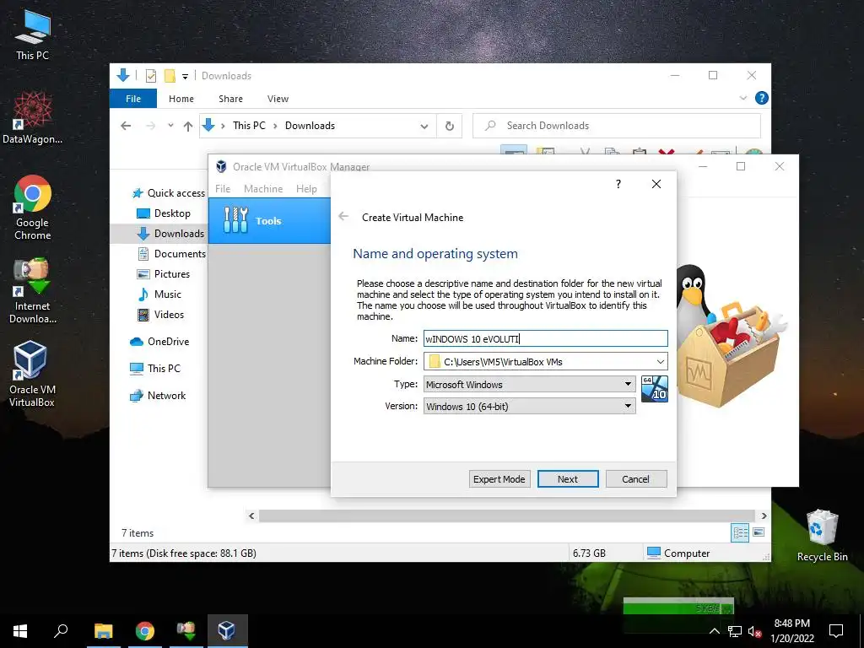Image resolution: width=864 pixels, height=648 pixels.
Task: Open Machine Folder dropdown
Action: (660, 361)
